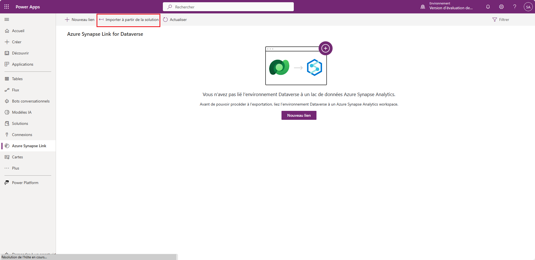This screenshot has width=535, height=260.
Task: Select Bots conversationnels in the sidebar
Action: pos(30,101)
